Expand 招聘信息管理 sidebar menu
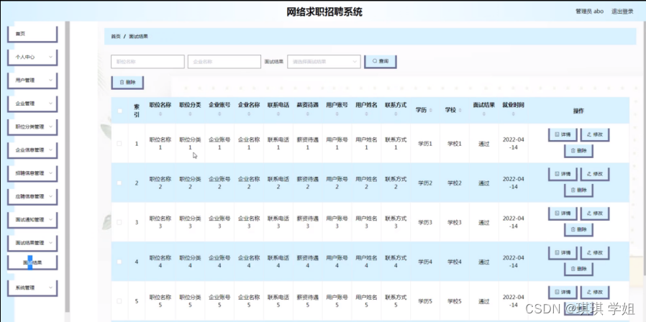The height and width of the screenshot is (322, 646). click(x=32, y=173)
